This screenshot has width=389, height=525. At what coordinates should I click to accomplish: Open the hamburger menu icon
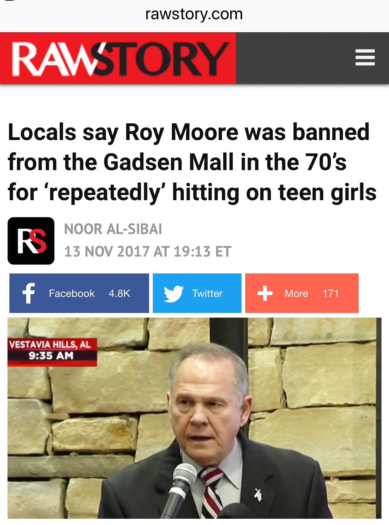(x=365, y=57)
